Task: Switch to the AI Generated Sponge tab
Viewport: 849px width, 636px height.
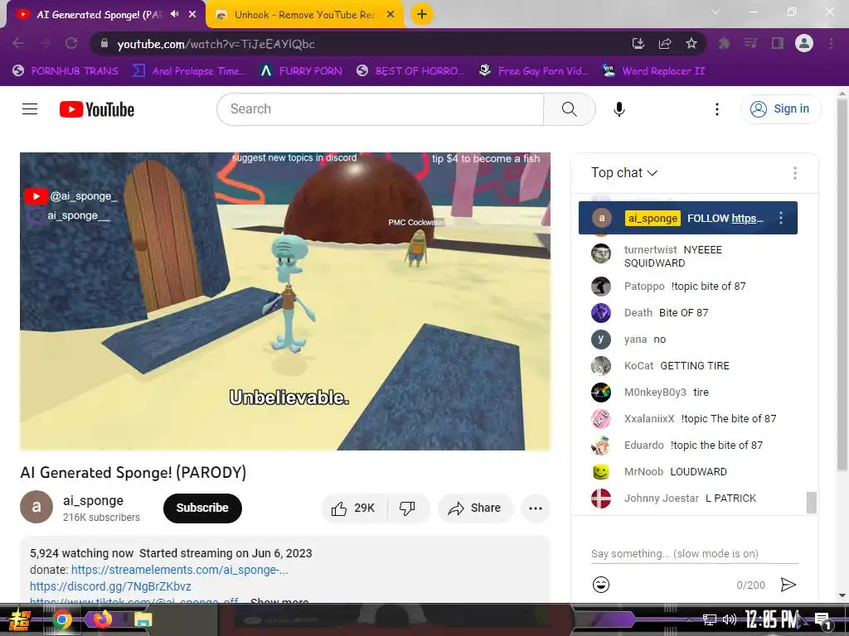Action: [x=98, y=15]
